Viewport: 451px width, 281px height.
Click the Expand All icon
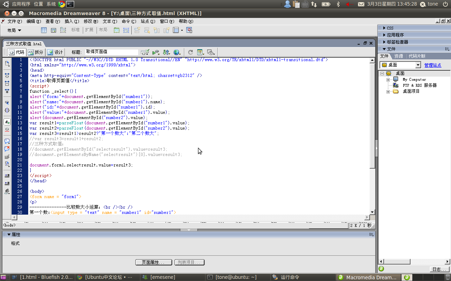pyautogui.click(x=7, y=91)
